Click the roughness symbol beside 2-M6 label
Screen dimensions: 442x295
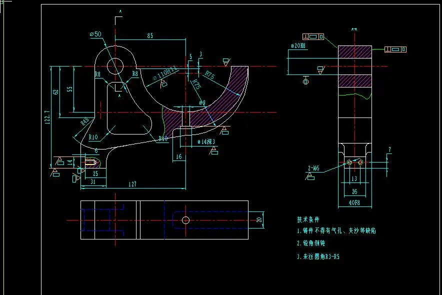(310, 176)
